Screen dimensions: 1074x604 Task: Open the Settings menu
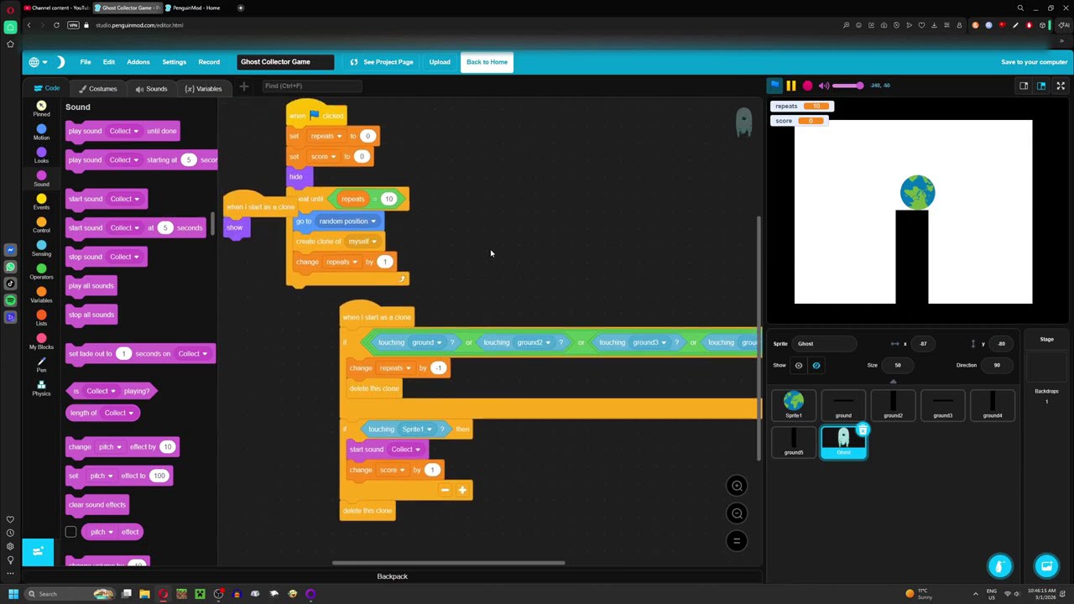point(175,62)
